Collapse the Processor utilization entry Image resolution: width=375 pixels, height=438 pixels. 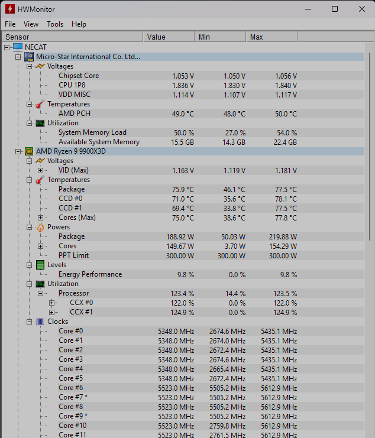tap(41, 293)
